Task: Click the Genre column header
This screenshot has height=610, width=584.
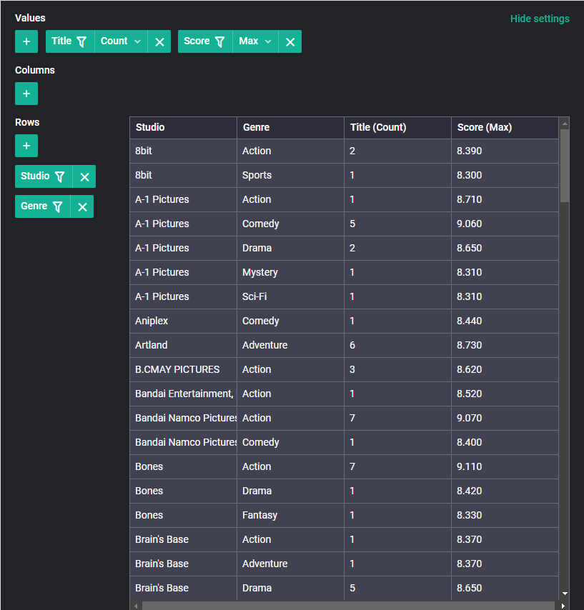Action: pyautogui.click(x=290, y=128)
